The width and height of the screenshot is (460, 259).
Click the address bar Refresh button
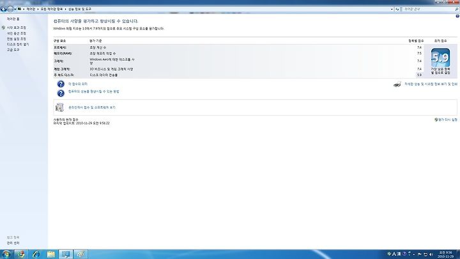397,10
